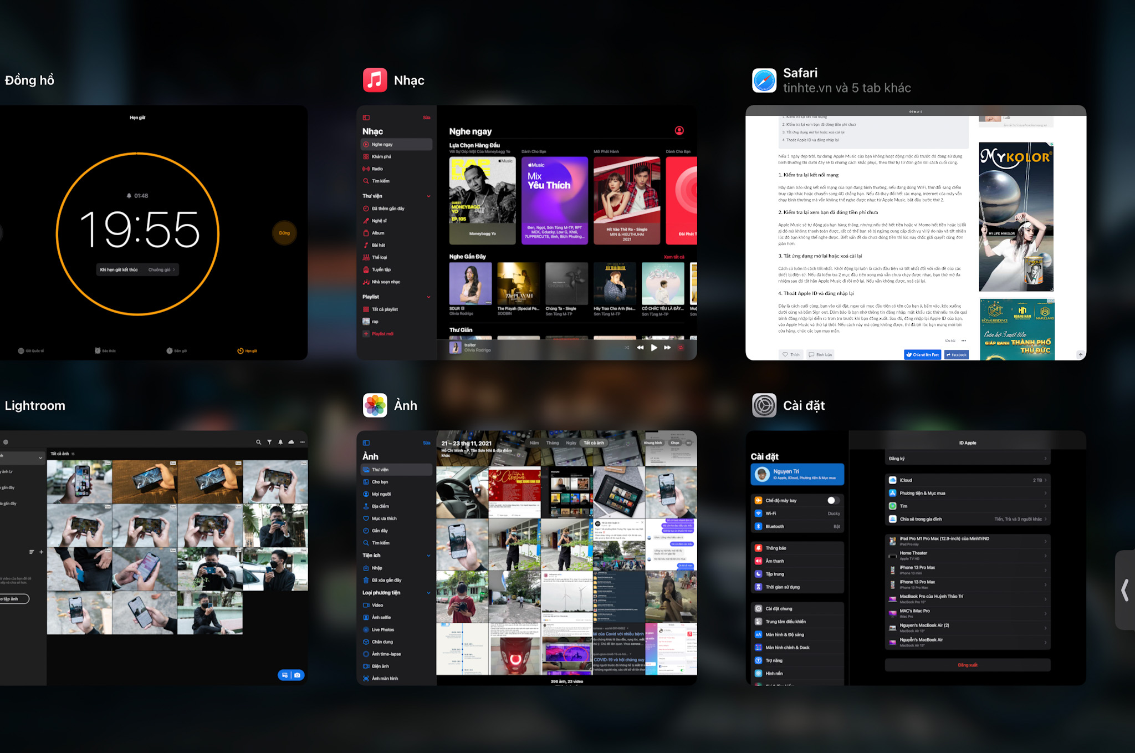Open the Music app icon labeled Nhạc

pyautogui.click(x=375, y=80)
